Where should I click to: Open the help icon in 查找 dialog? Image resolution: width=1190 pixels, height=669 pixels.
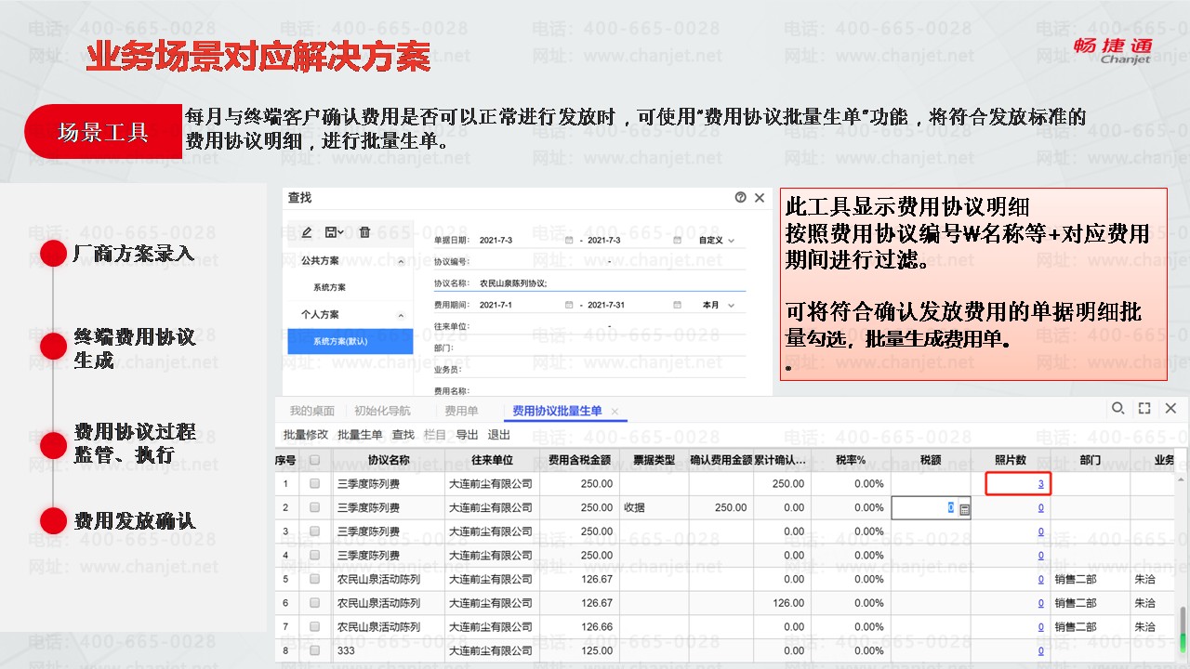click(740, 198)
